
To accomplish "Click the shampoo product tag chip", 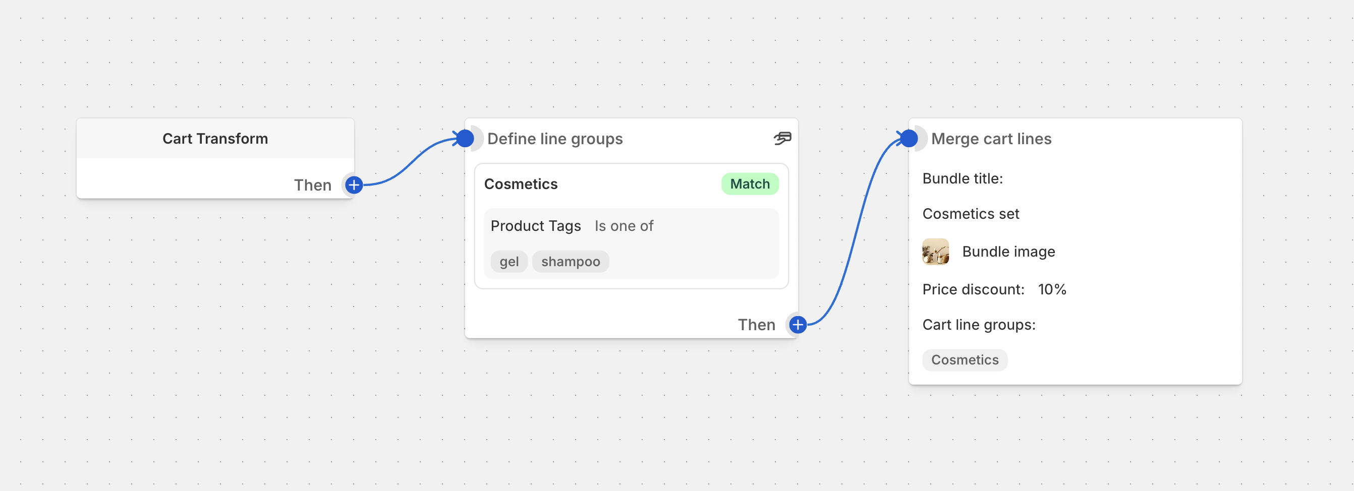I will (x=570, y=262).
